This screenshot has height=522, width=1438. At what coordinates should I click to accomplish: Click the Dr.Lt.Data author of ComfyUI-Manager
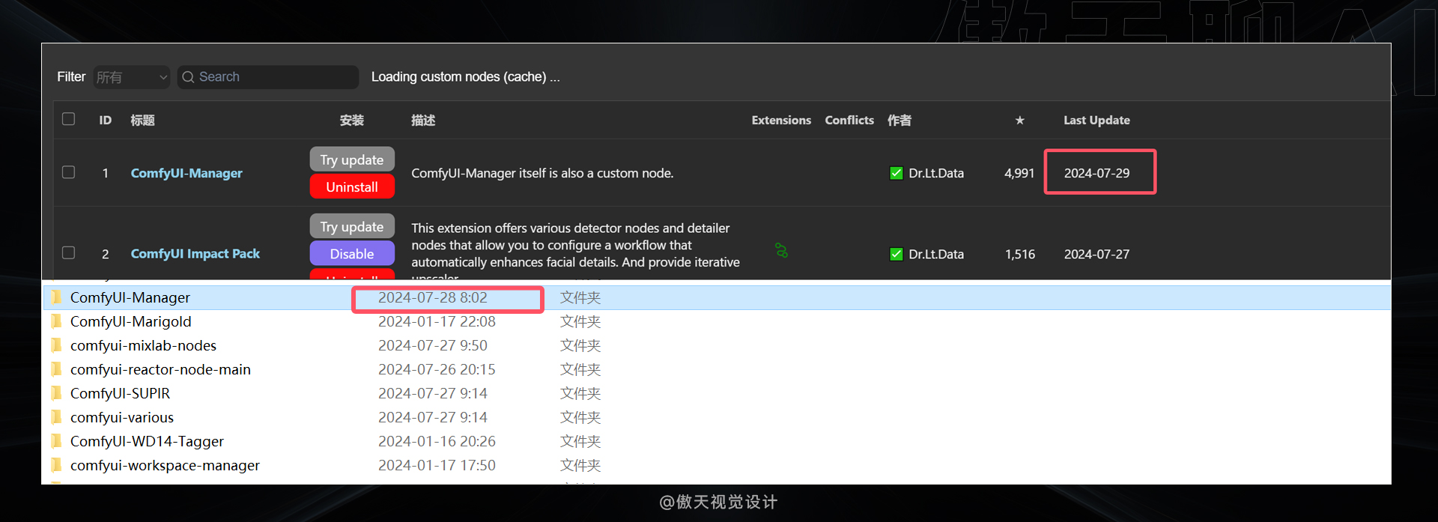(936, 173)
